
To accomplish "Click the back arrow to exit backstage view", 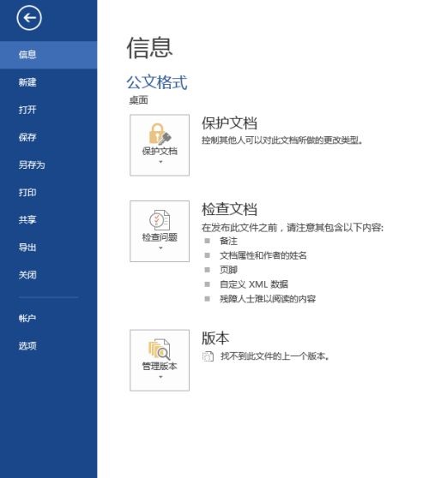I will (x=29, y=18).
